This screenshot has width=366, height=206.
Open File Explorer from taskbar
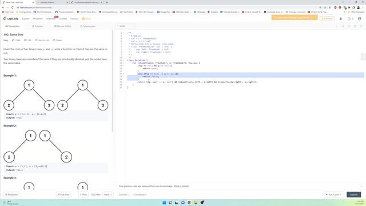[x=196, y=203]
